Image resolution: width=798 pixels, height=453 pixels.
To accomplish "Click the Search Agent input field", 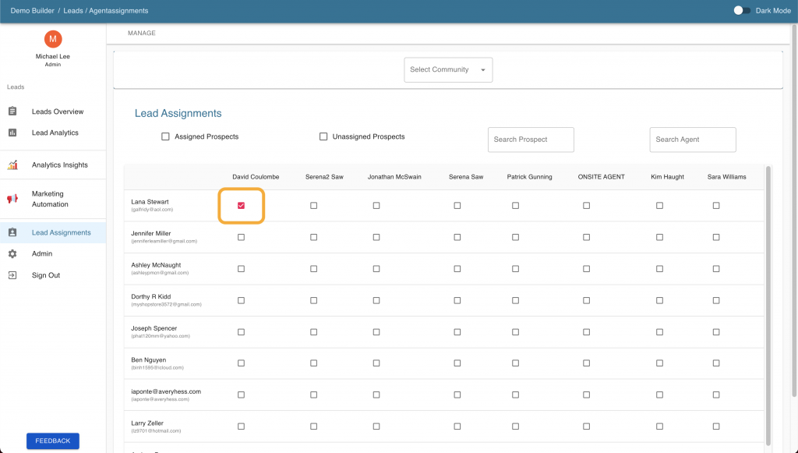I will tap(693, 140).
